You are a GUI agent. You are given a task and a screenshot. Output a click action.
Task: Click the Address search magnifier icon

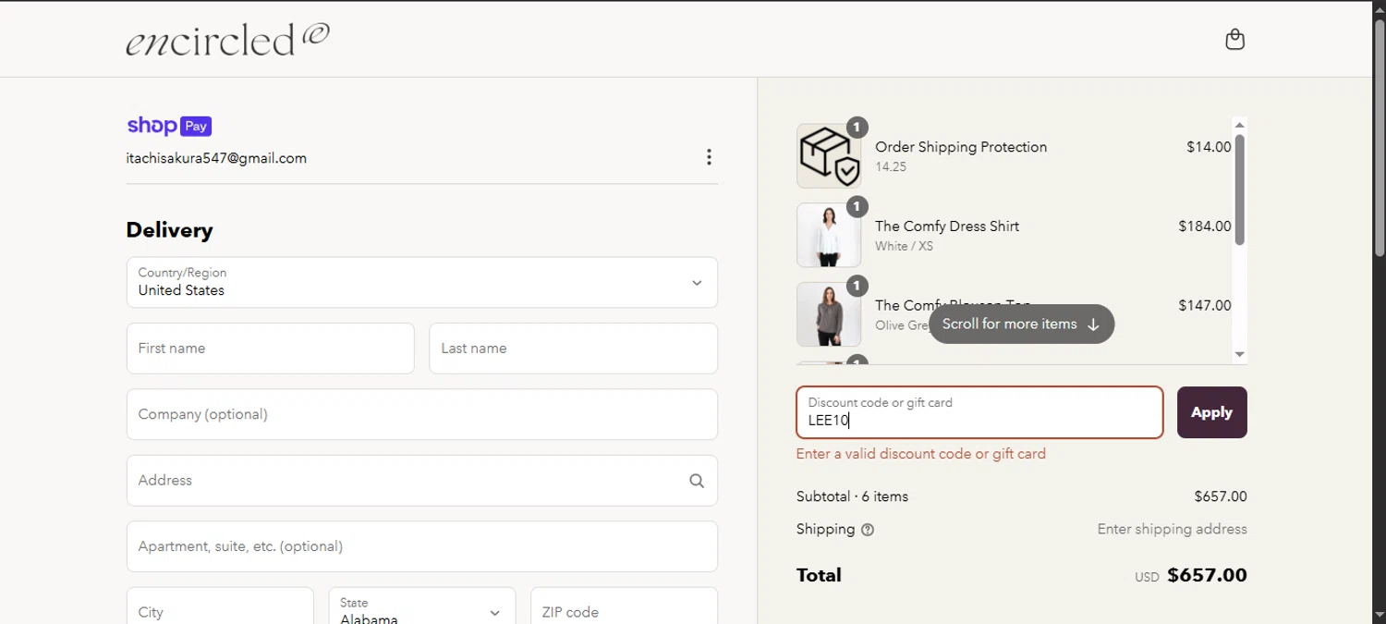pyautogui.click(x=697, y=481)
